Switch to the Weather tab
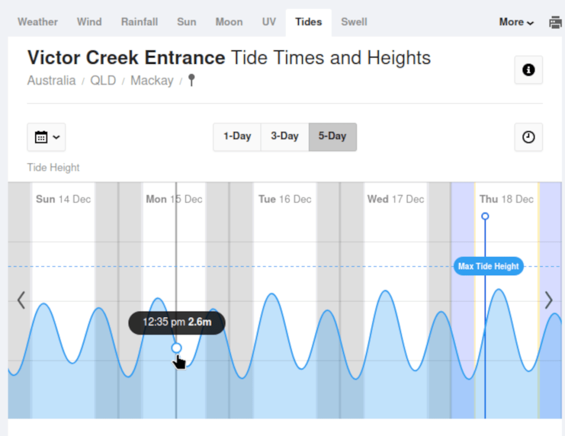The image size is (565, 436). tap(38, 22)
